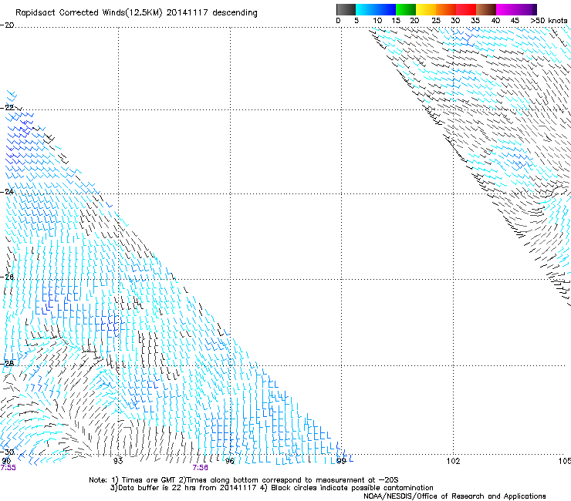571x501 pixels.
Task: Click the -20 latitude axis label
Action: click(7, 25)
